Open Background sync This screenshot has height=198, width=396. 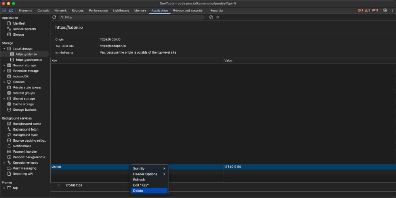25,135
